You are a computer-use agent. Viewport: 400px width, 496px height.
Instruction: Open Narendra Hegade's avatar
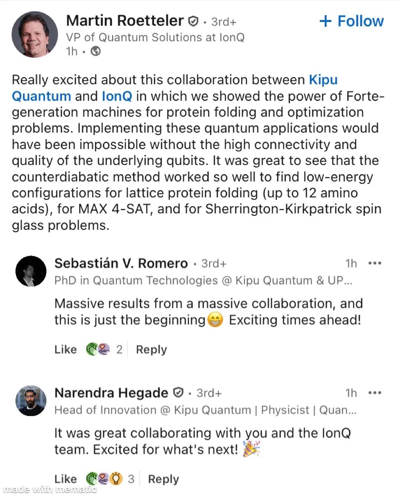point(31,401)
